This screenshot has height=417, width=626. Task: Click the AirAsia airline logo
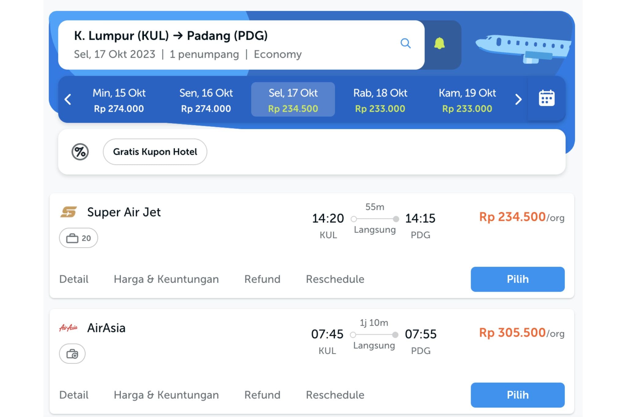[68, 327]
